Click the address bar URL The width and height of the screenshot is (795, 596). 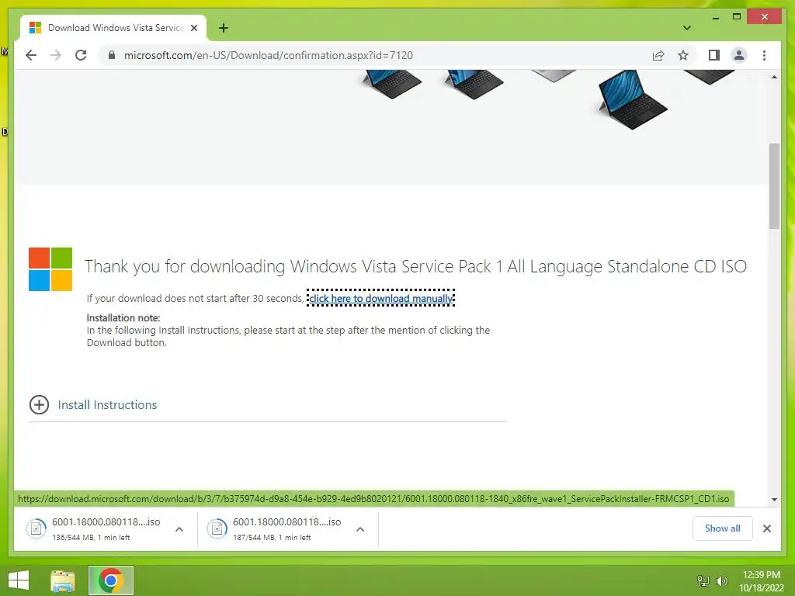(x=269, y=55)
